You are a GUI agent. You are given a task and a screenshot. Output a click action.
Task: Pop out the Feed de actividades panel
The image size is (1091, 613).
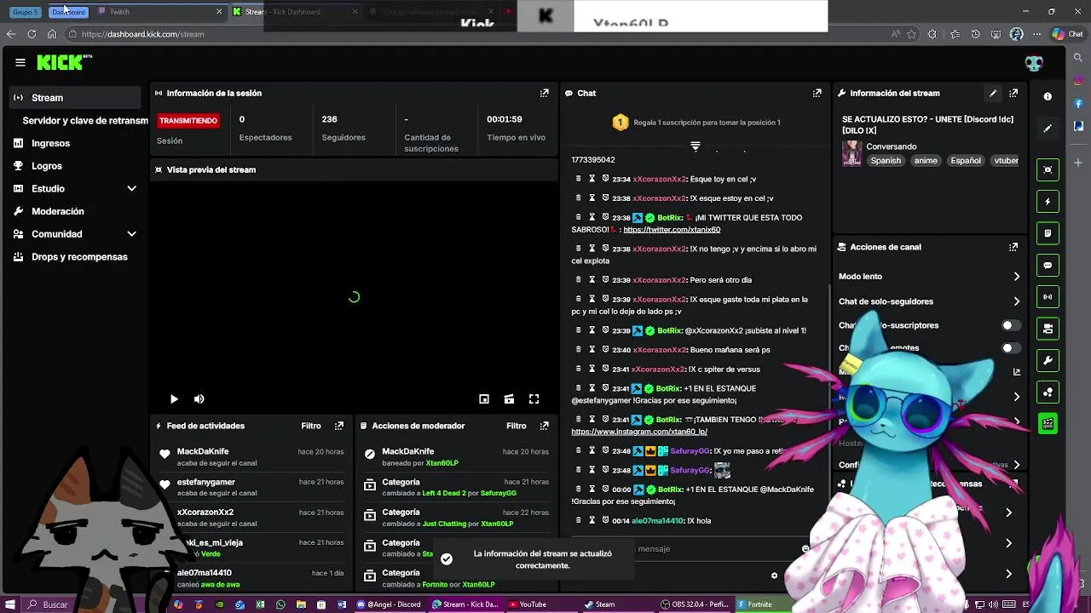339,426
